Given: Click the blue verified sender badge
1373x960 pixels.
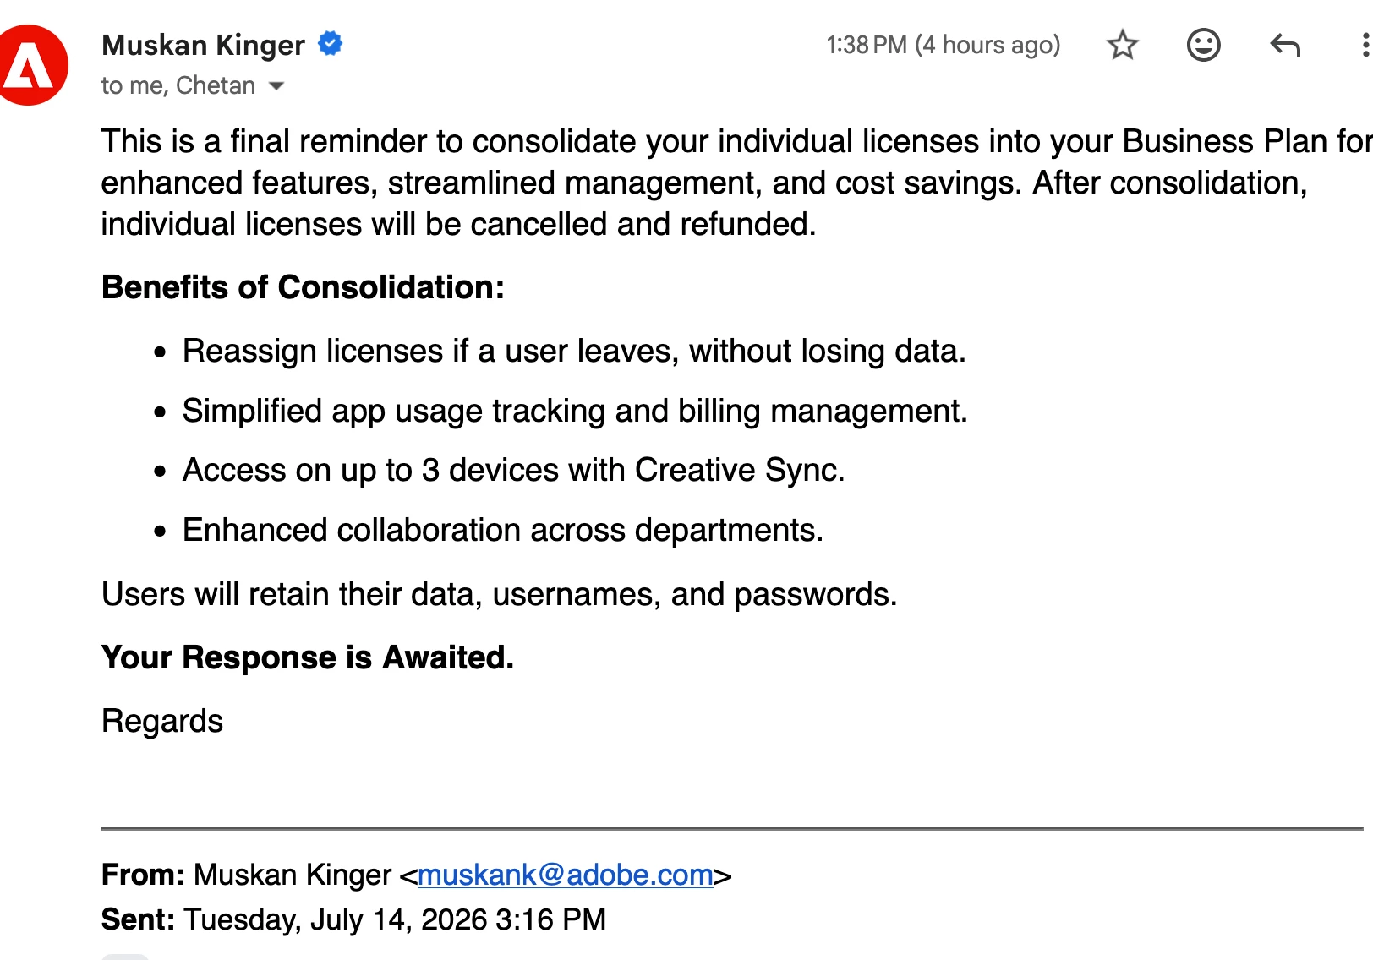Looking at the screenshot, I should click(x=331, y=43).
